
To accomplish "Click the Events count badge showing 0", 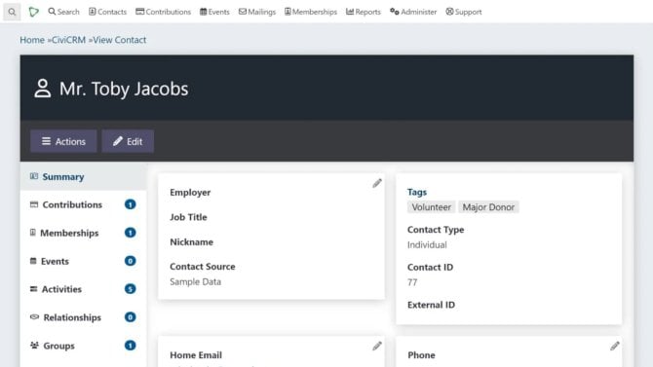I will tap(130, 261).
